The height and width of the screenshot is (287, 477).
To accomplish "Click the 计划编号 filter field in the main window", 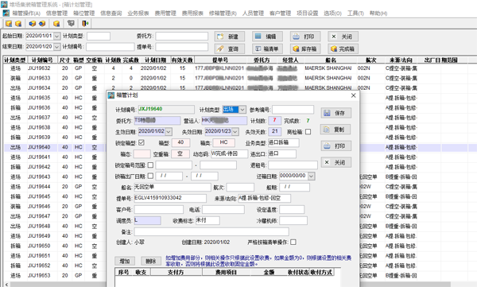I will coord(111,47).
